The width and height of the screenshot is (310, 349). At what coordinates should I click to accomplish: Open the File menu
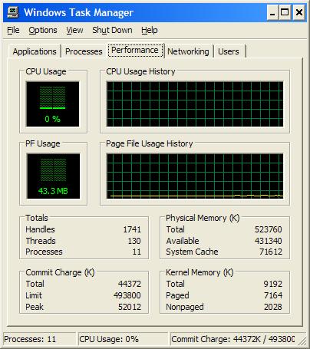click(13, 30)
